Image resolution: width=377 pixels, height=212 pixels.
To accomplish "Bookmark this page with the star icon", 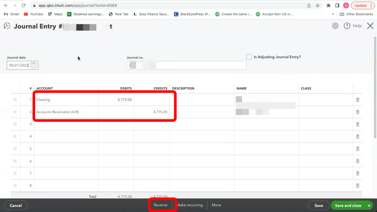I will click(318, 5).
